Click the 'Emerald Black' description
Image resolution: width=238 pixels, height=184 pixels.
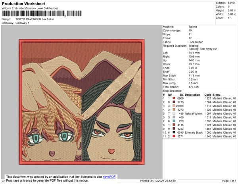[194, 132]
